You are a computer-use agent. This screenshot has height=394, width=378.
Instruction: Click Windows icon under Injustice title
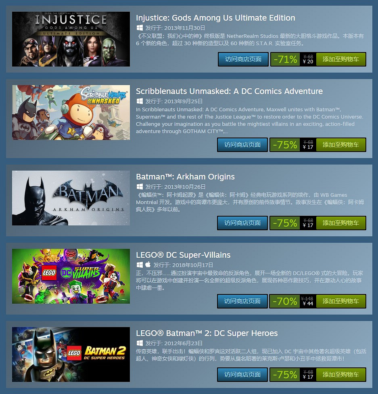(140, 28)
